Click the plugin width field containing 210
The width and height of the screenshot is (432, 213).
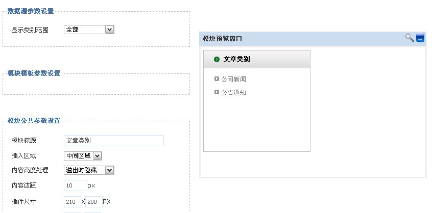(73, 202)
